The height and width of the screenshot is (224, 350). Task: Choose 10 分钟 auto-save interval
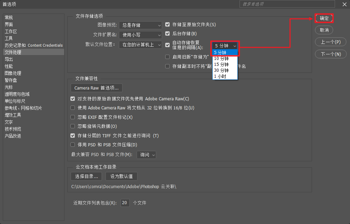coord(225,59)
